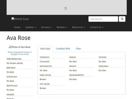Open the Updates dropdown menu
The image size is (132, 99).
click(31, 27)
